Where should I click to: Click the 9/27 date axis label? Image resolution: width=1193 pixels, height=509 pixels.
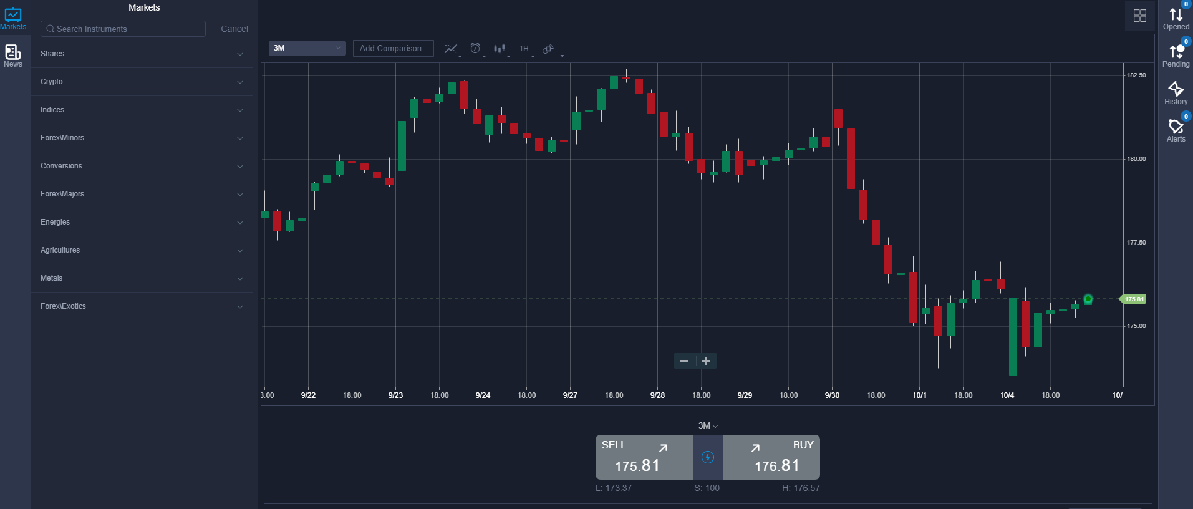pos(570,395)
